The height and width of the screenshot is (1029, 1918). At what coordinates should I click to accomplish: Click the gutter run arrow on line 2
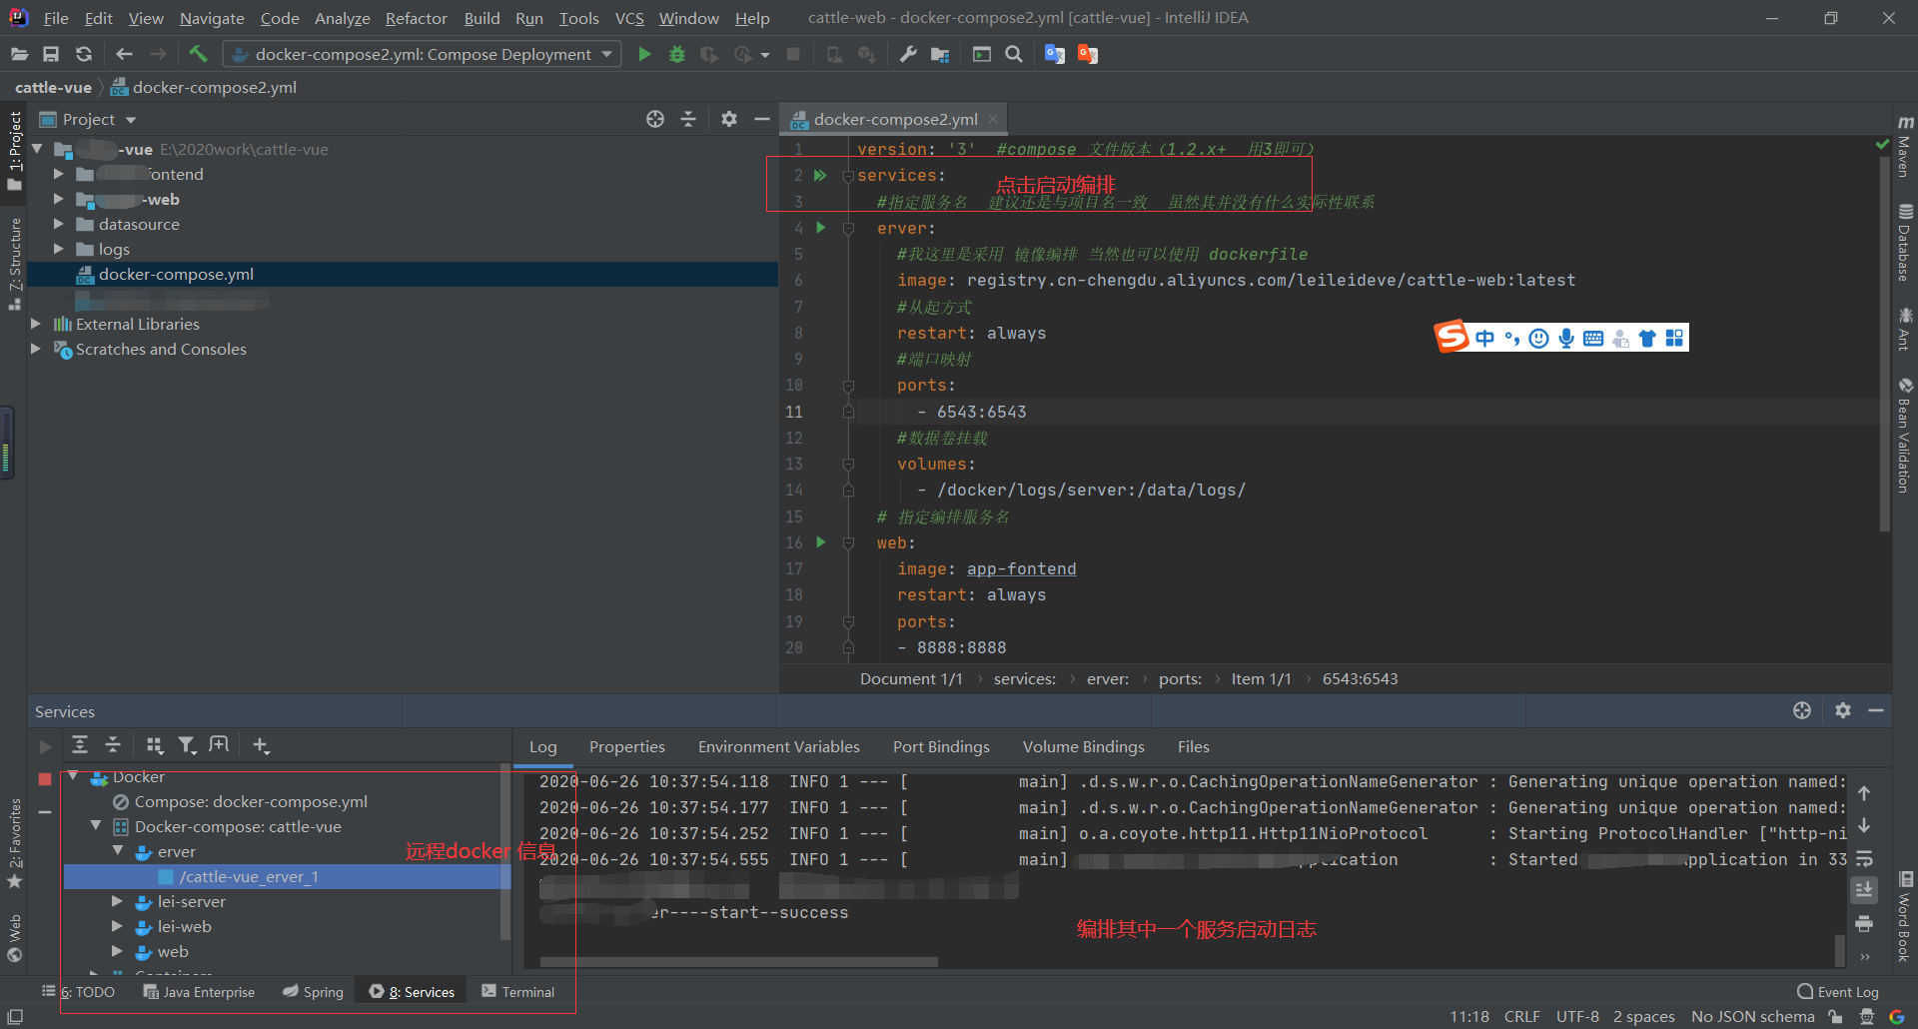tap(821, 175)
